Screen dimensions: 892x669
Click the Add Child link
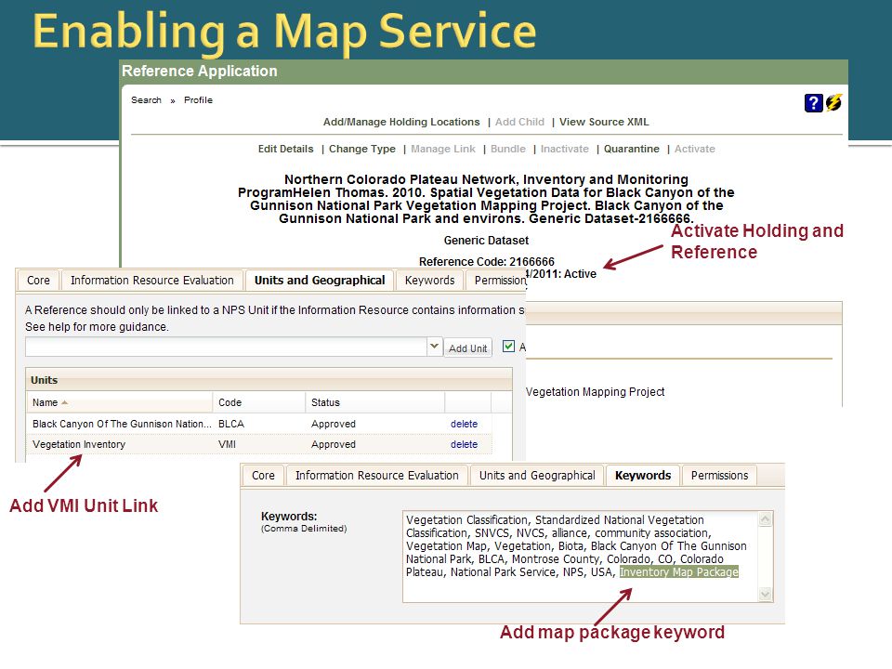(x=519, y=122)
